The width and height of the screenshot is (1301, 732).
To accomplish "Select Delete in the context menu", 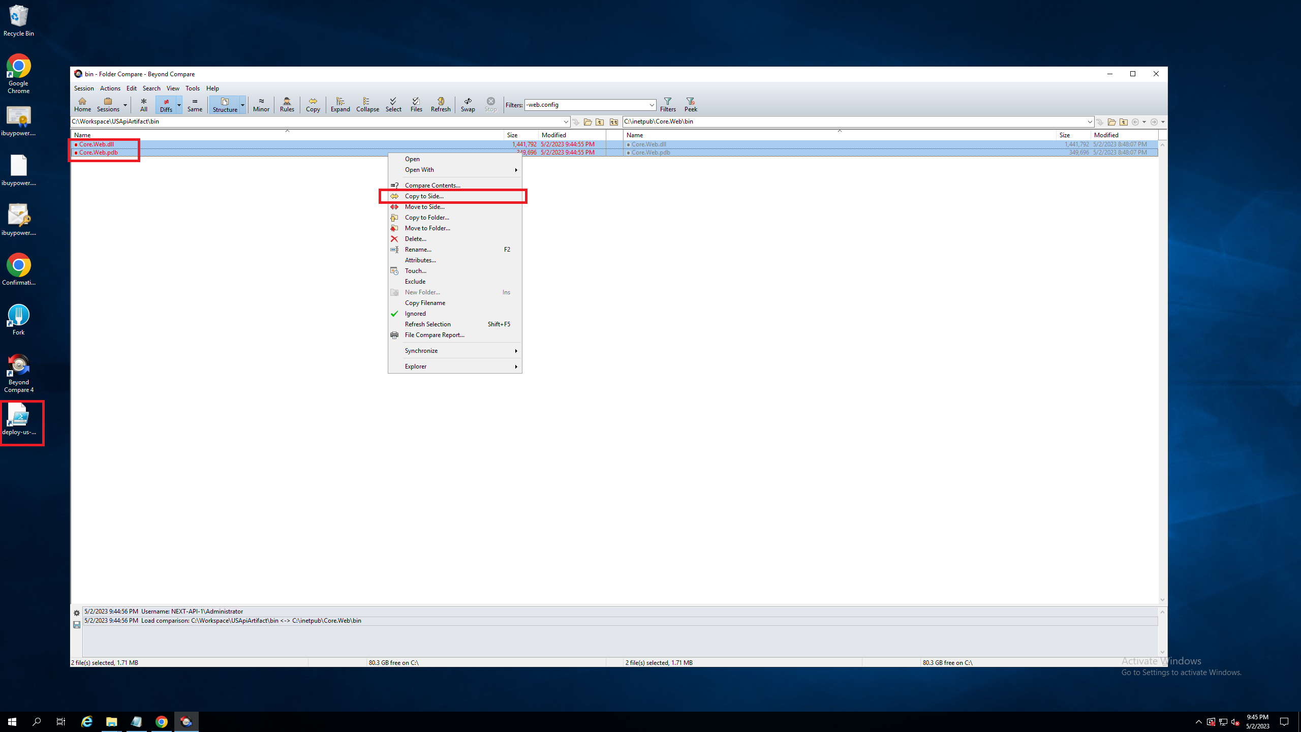I will [x=415, y=239].
